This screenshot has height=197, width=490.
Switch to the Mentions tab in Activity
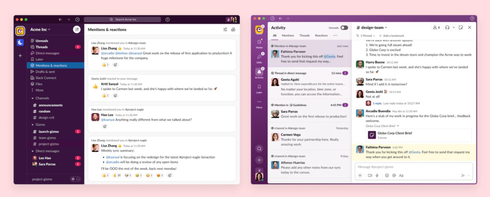pyautogui.click(x=288, y=35)
